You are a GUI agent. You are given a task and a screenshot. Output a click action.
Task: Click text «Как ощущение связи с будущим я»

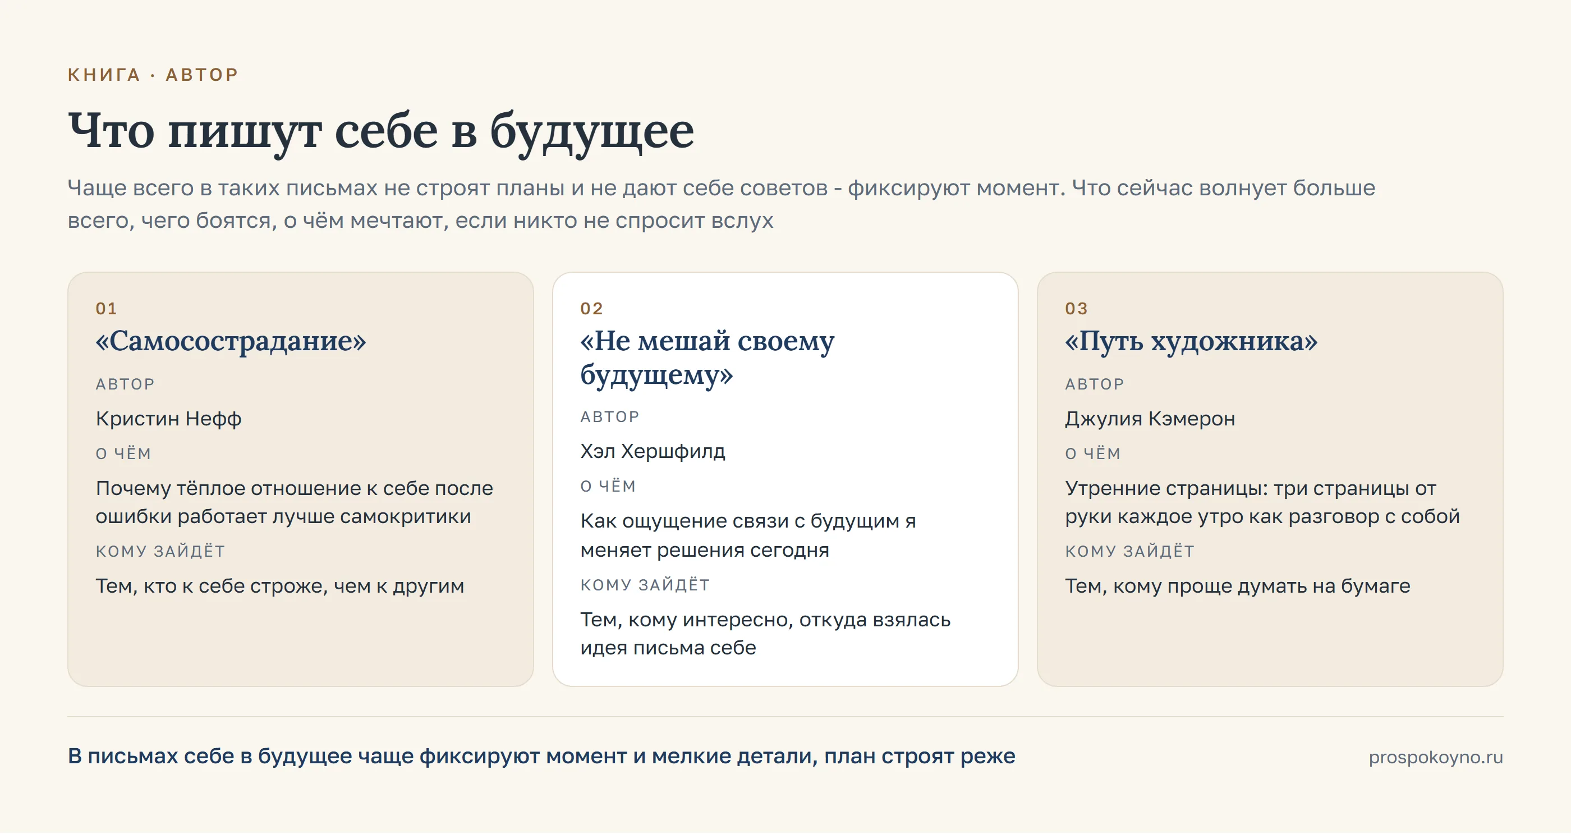pyautogui.click(x=748, y=521)
